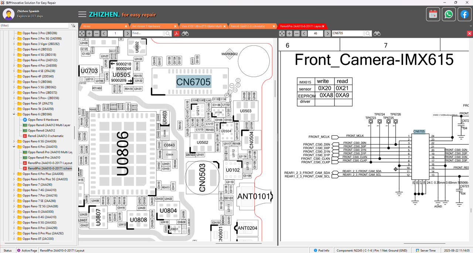Click the CN6705 search field
Viewport: 473px width, 253px height.
348,34
